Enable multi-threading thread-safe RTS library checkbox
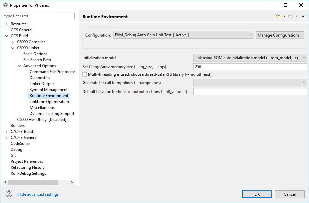The image size is (309, 203). [x=85, y=74]
